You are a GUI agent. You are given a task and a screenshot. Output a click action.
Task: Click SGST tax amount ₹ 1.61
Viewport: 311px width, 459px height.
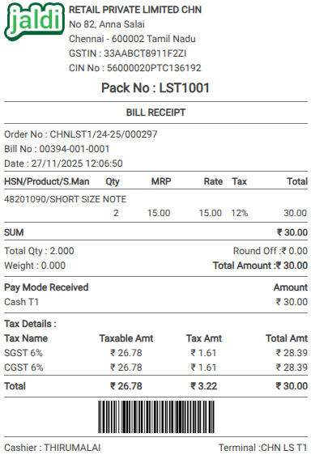[203, 353]
